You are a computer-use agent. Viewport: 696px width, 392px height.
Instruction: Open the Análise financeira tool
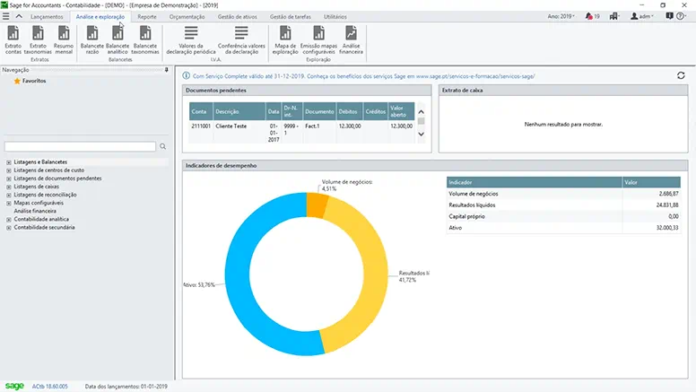coord(351,38)
